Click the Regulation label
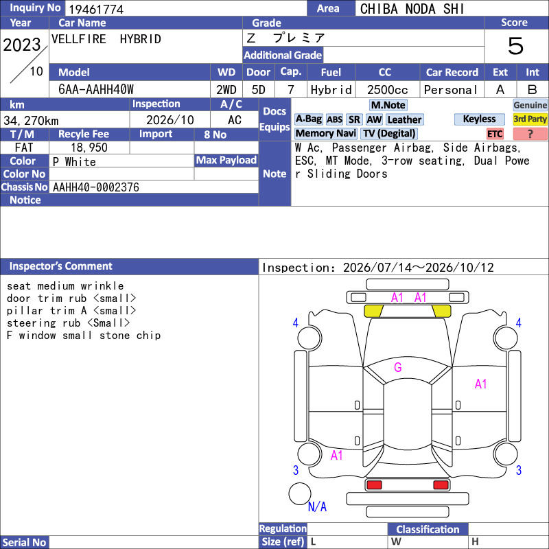 (x=283, y=528)
